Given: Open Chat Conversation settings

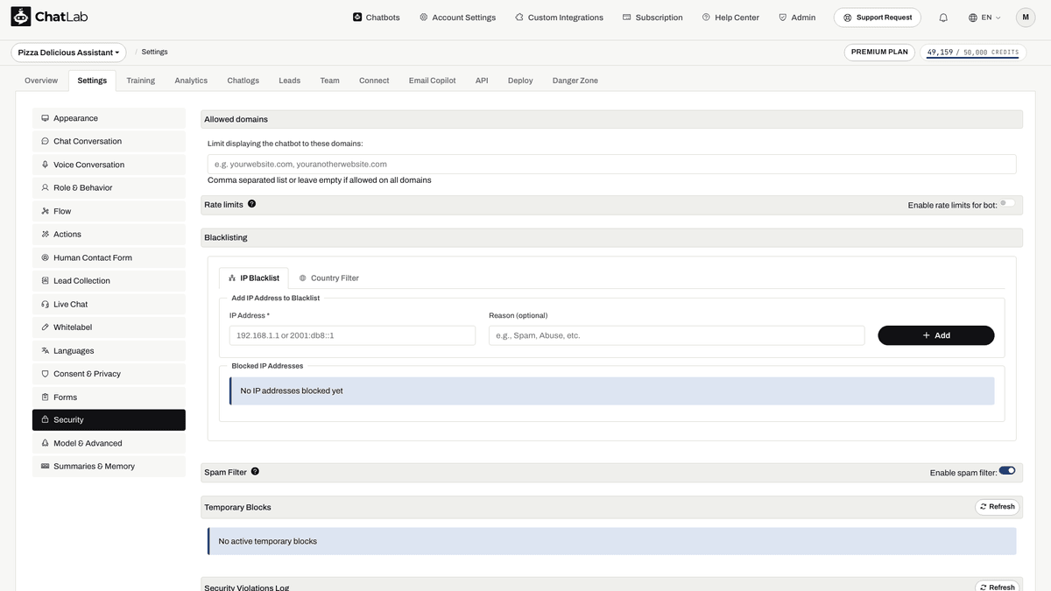Looking at the screenshot, I should point(109,141).
